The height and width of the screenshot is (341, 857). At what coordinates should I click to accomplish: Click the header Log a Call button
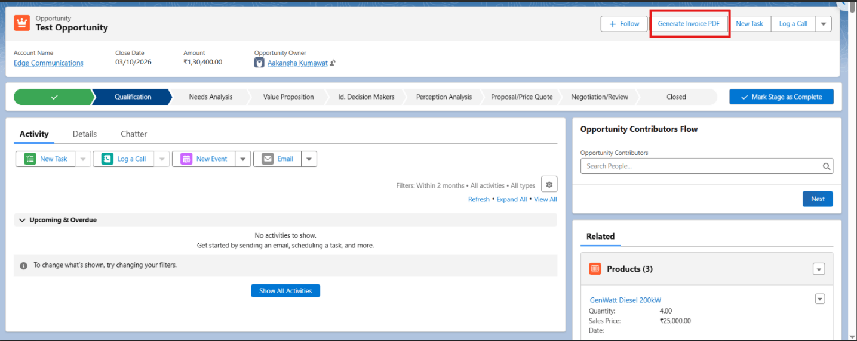click(793, 24)
